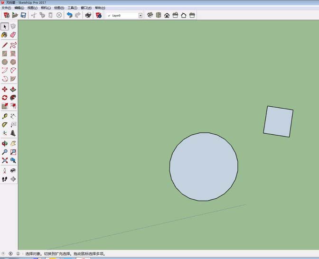Open the 文件(F) menu
This screenshot has width=319, height=259.
tap(6, 8)
